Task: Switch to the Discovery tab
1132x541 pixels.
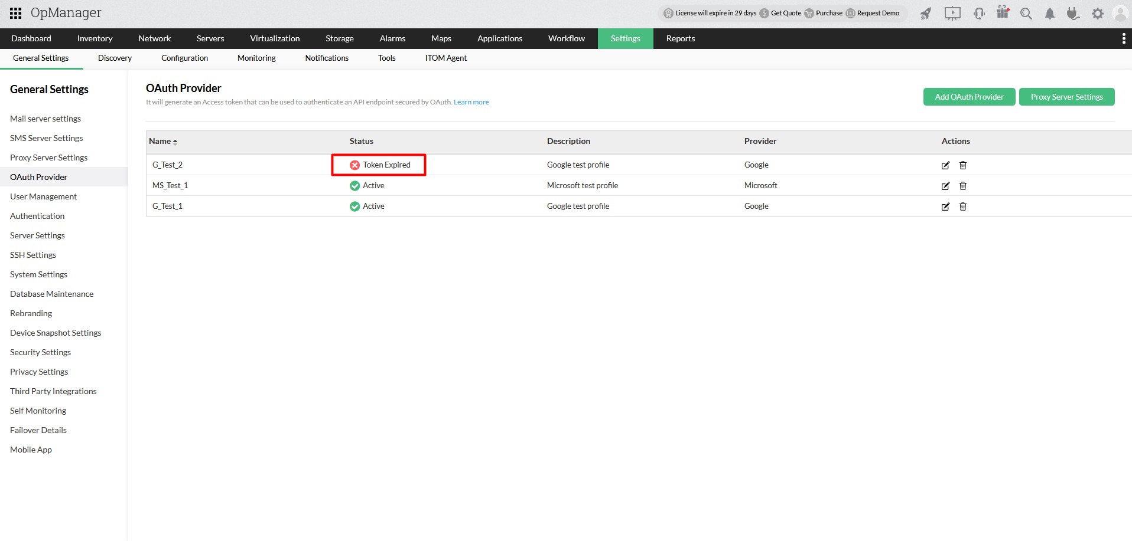Action: tap(115, 58)
